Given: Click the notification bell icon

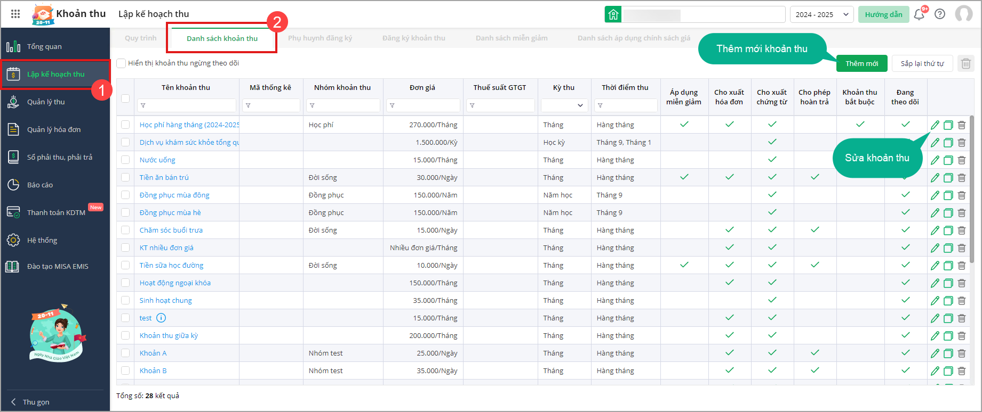Looking at the screenshot, I should pyautogui.click(x=919, y=14).
